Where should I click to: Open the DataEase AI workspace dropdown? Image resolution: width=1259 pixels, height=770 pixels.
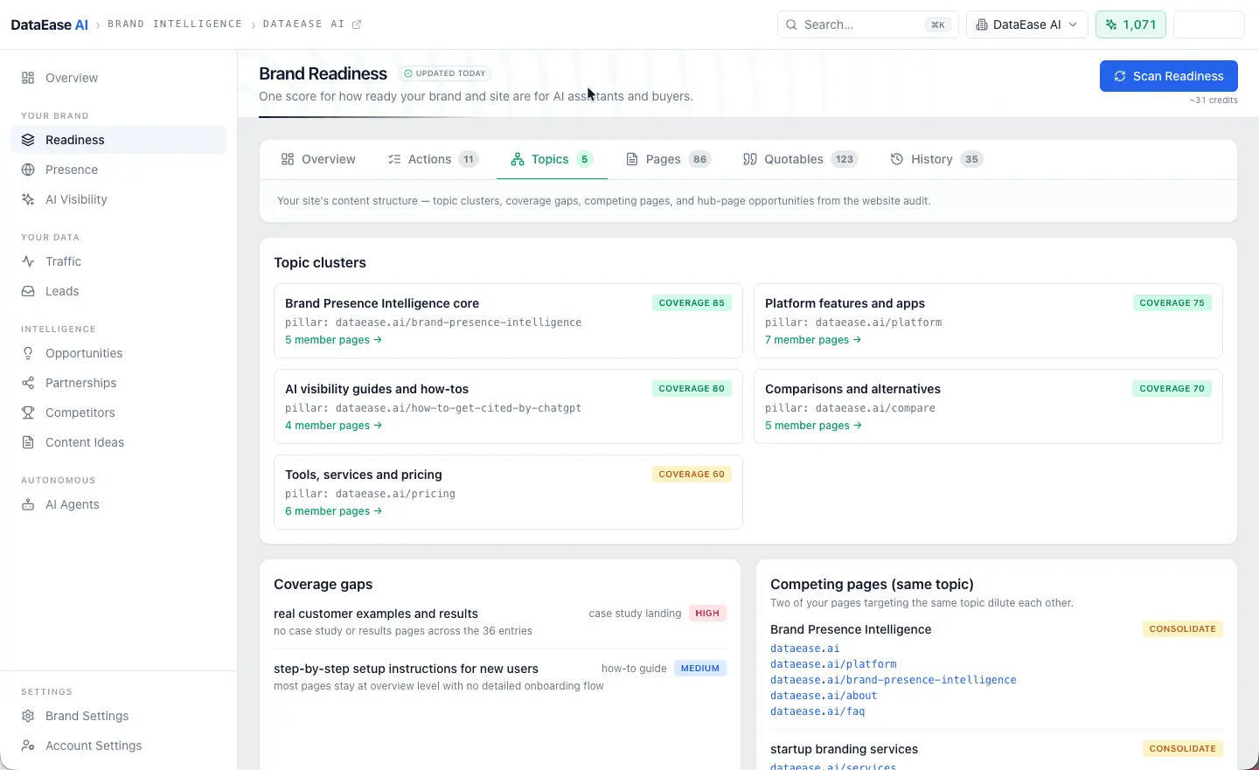[1027, 24]
